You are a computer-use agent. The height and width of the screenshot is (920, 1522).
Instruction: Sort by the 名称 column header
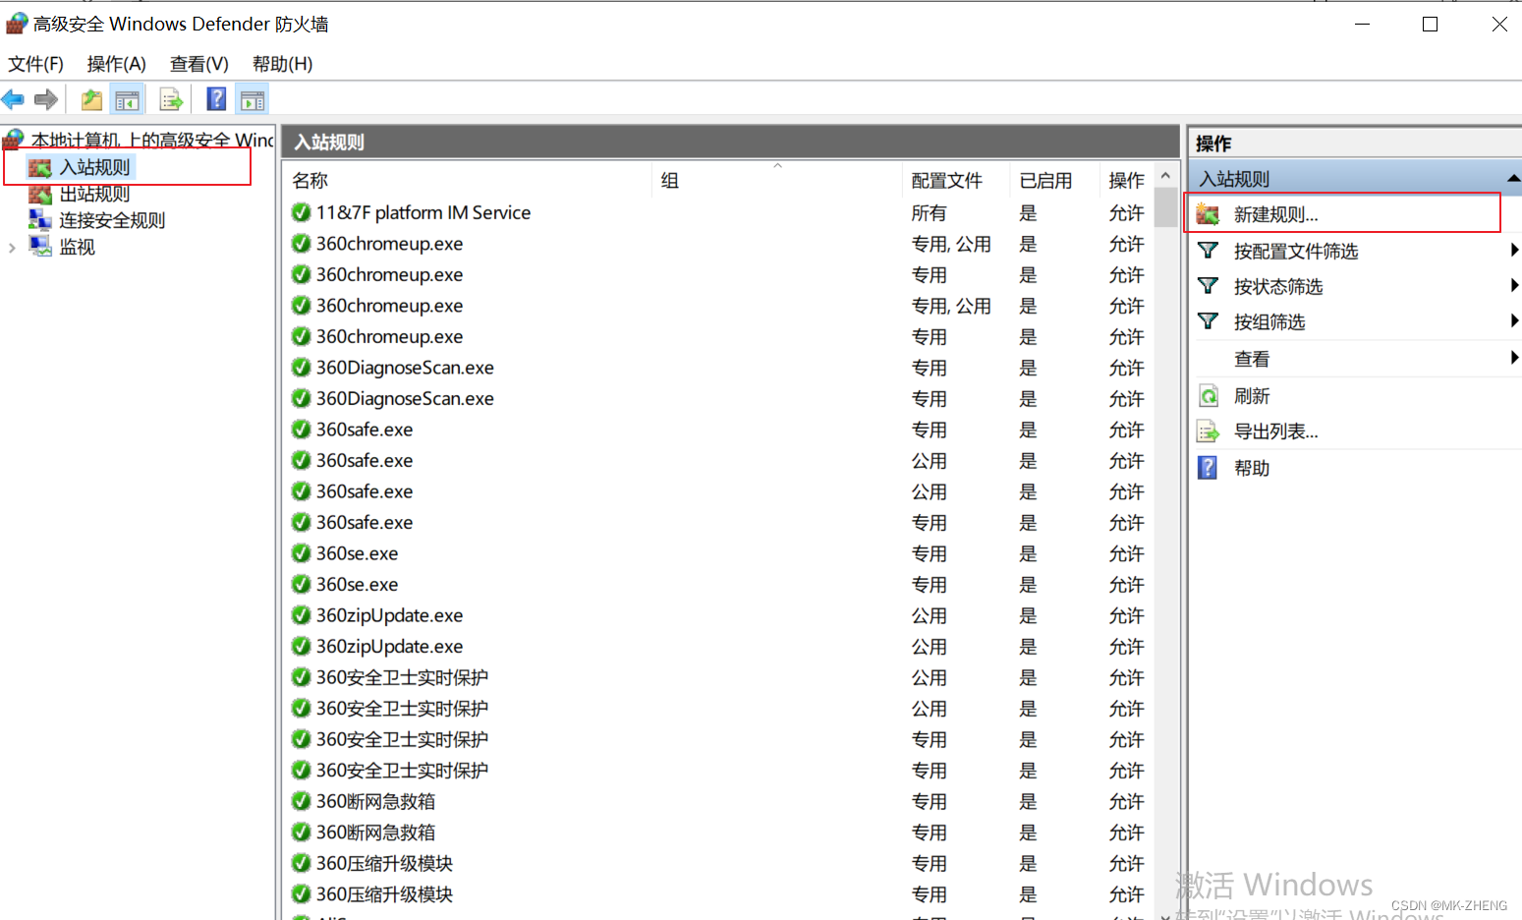[x=468, y=181]
